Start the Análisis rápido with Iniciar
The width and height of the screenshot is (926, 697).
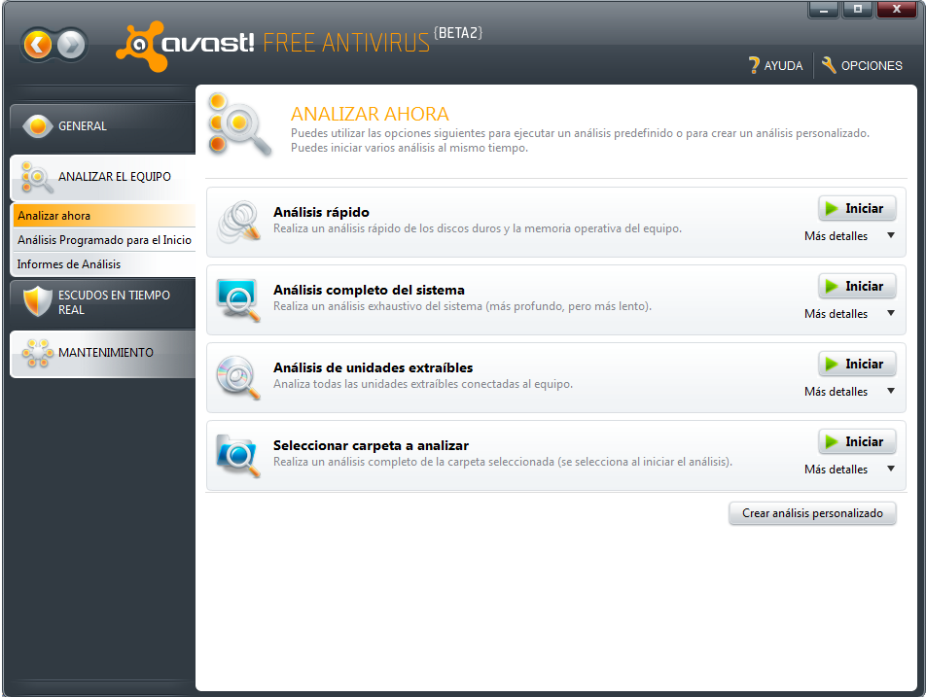857,208
